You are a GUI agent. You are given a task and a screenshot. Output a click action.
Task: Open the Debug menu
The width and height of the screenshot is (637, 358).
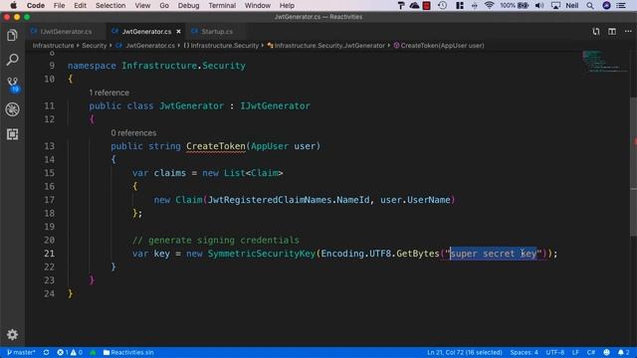188,5
